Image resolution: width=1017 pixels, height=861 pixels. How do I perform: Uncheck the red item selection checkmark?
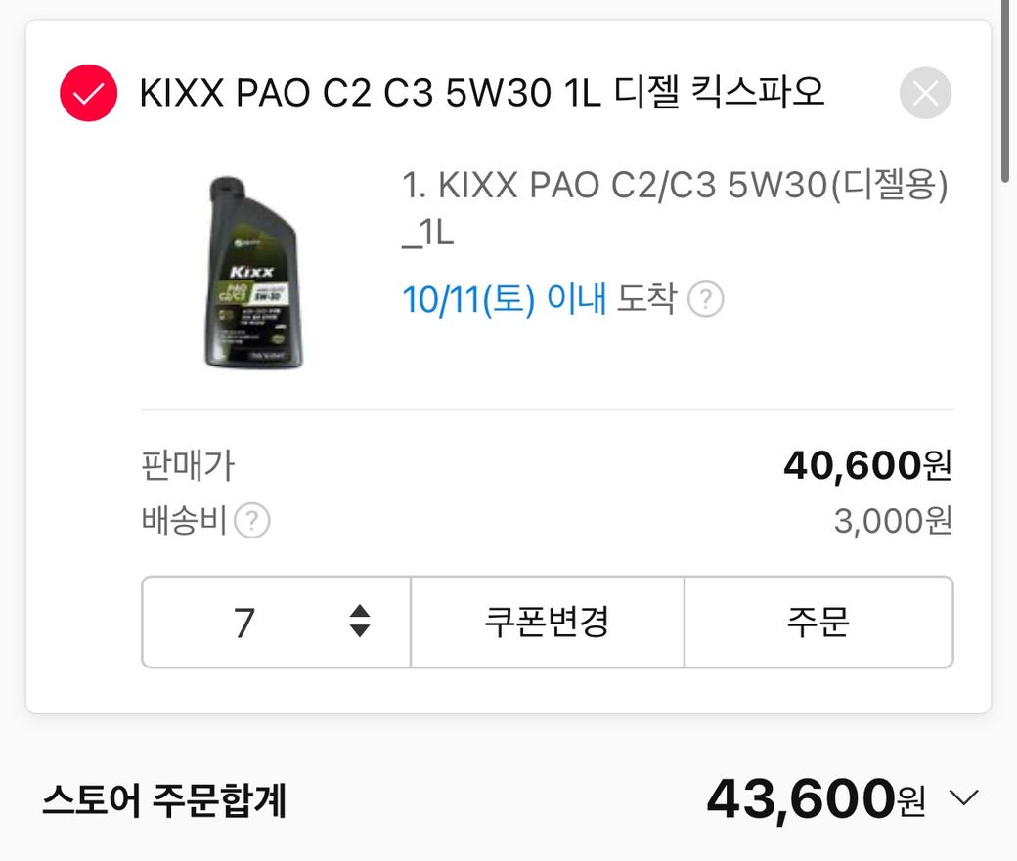click(x=88, y=93)
